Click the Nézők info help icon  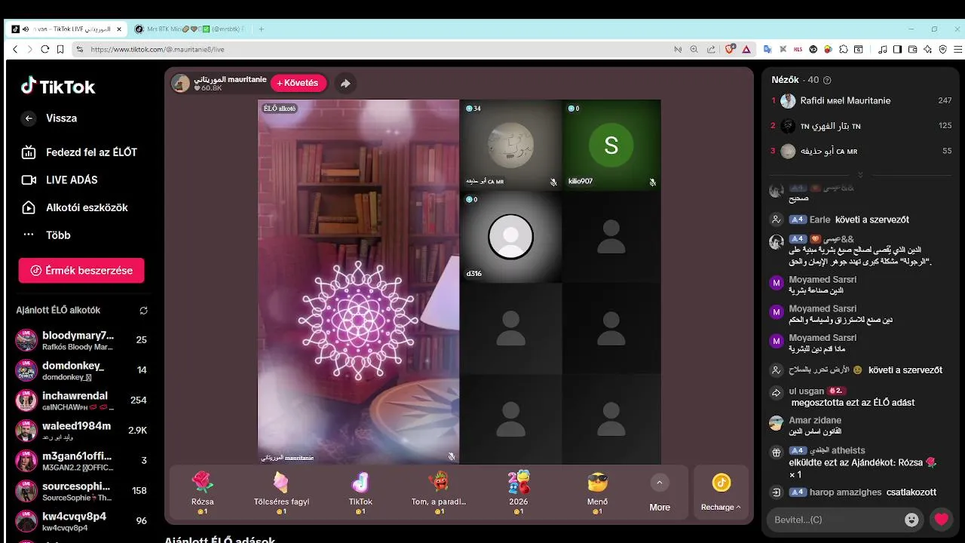(827, 80)
